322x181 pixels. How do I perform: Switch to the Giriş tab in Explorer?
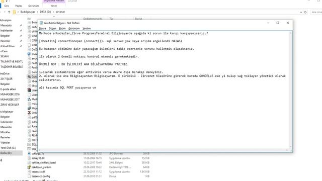7,6
